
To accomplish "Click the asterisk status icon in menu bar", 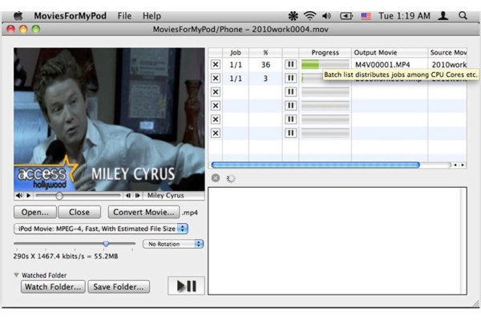I will tap(293, 16).
